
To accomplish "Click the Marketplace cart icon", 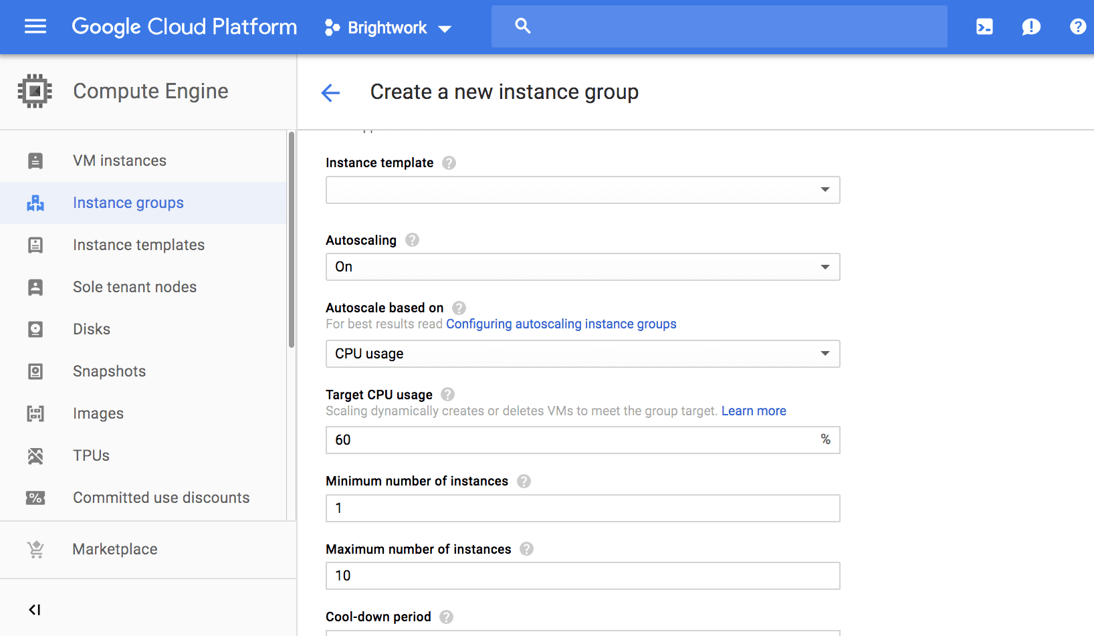I will click(x=35, y=549).
